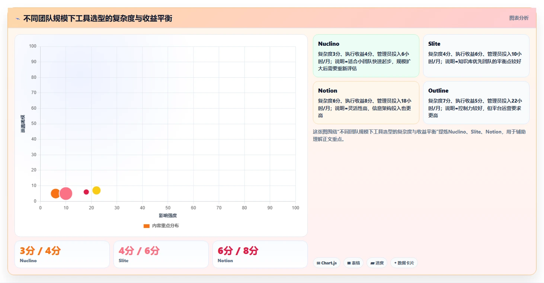Click the 进度 tag chip

pos(377,263)
